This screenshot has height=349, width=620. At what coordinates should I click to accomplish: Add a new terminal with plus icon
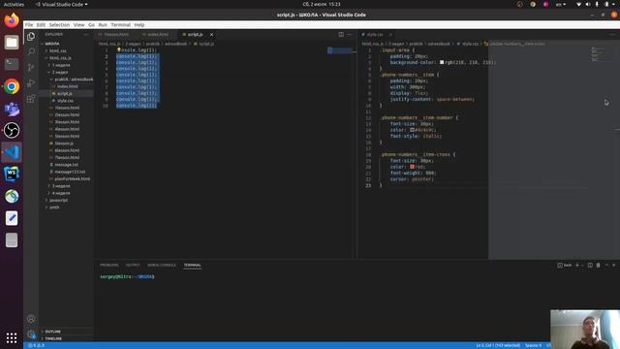click(x=577, y=265)
